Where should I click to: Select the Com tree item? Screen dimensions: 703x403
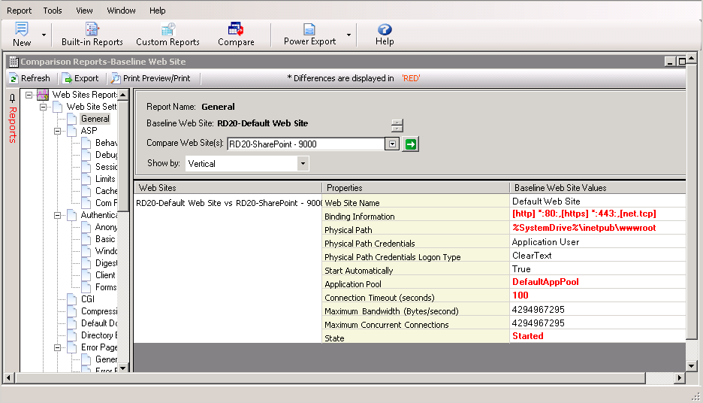(x=106, y=203)
